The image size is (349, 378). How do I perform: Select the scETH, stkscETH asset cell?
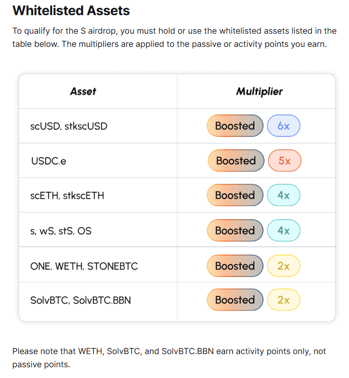coord(67,195)
